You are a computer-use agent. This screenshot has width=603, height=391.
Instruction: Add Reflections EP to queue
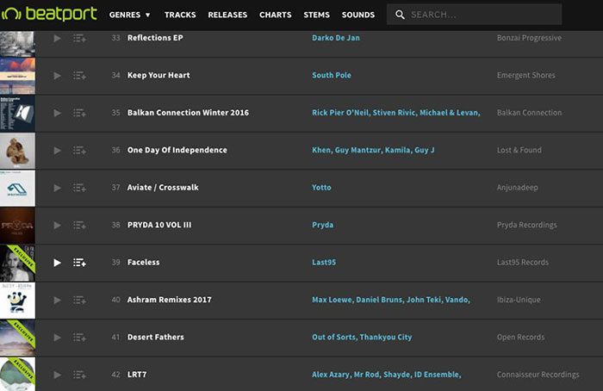[x=79, y=39]
